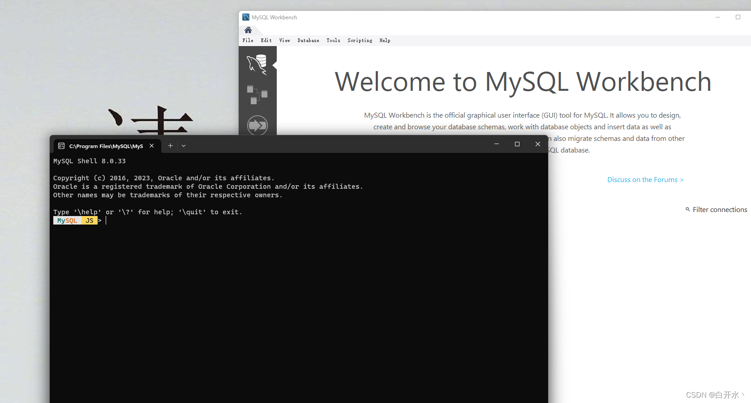Open Tools menu in MySQL Workbench
Image resolution: width=751 pixels, height=403 pixels.
coord(334,40)
